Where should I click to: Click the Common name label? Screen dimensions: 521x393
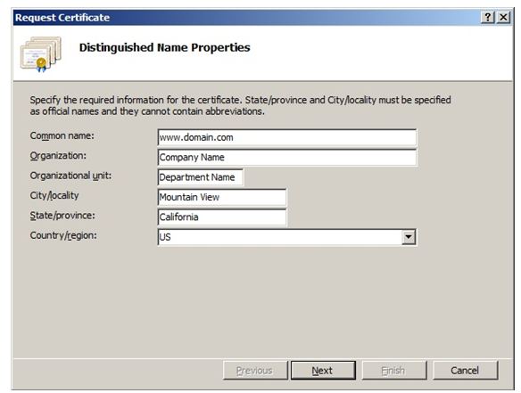62,135
